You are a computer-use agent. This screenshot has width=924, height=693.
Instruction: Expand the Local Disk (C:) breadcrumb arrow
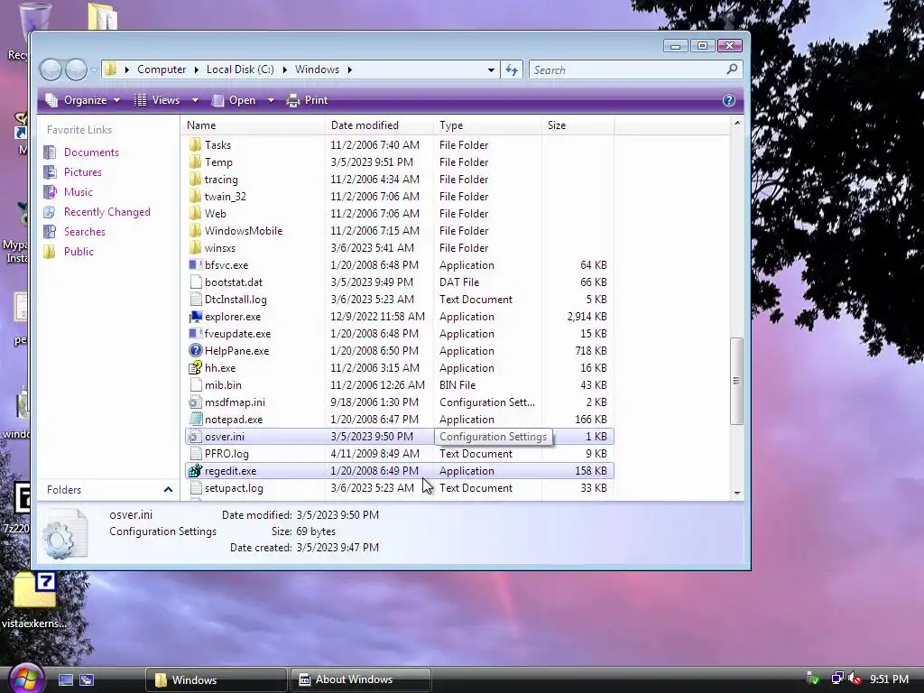[284, 69]
